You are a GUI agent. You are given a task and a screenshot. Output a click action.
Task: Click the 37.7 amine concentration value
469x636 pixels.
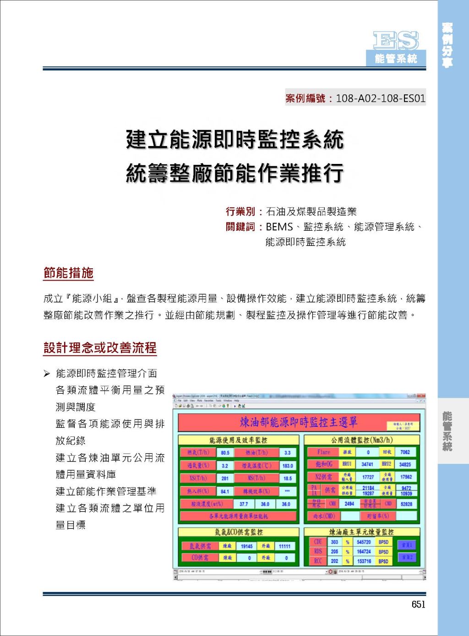tap(244, 504)
